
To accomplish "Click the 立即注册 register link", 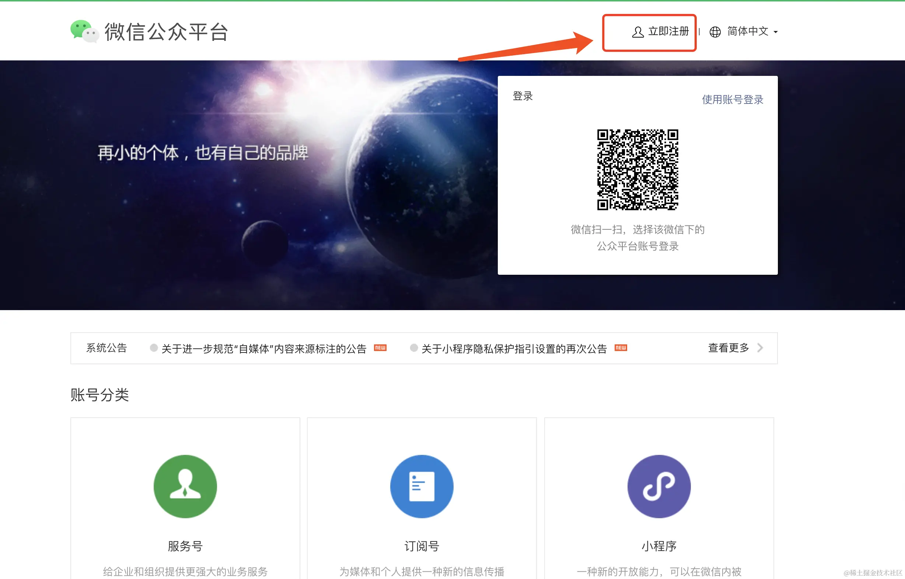I will [x=668, y=32].
